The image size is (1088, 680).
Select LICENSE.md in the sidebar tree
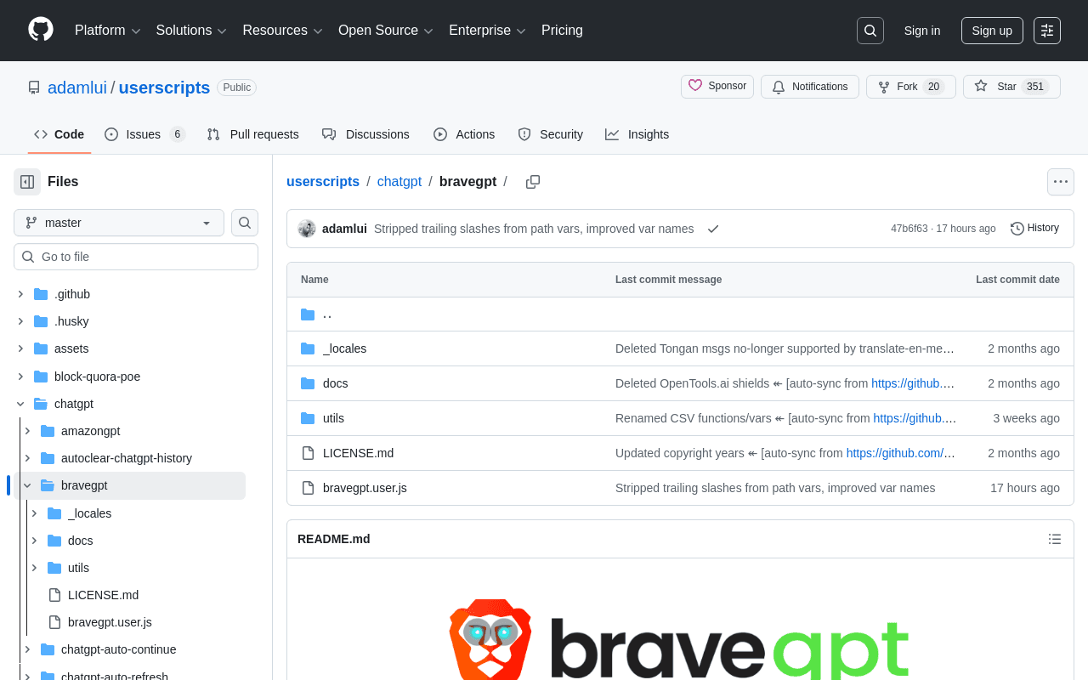tap(103, 595)
